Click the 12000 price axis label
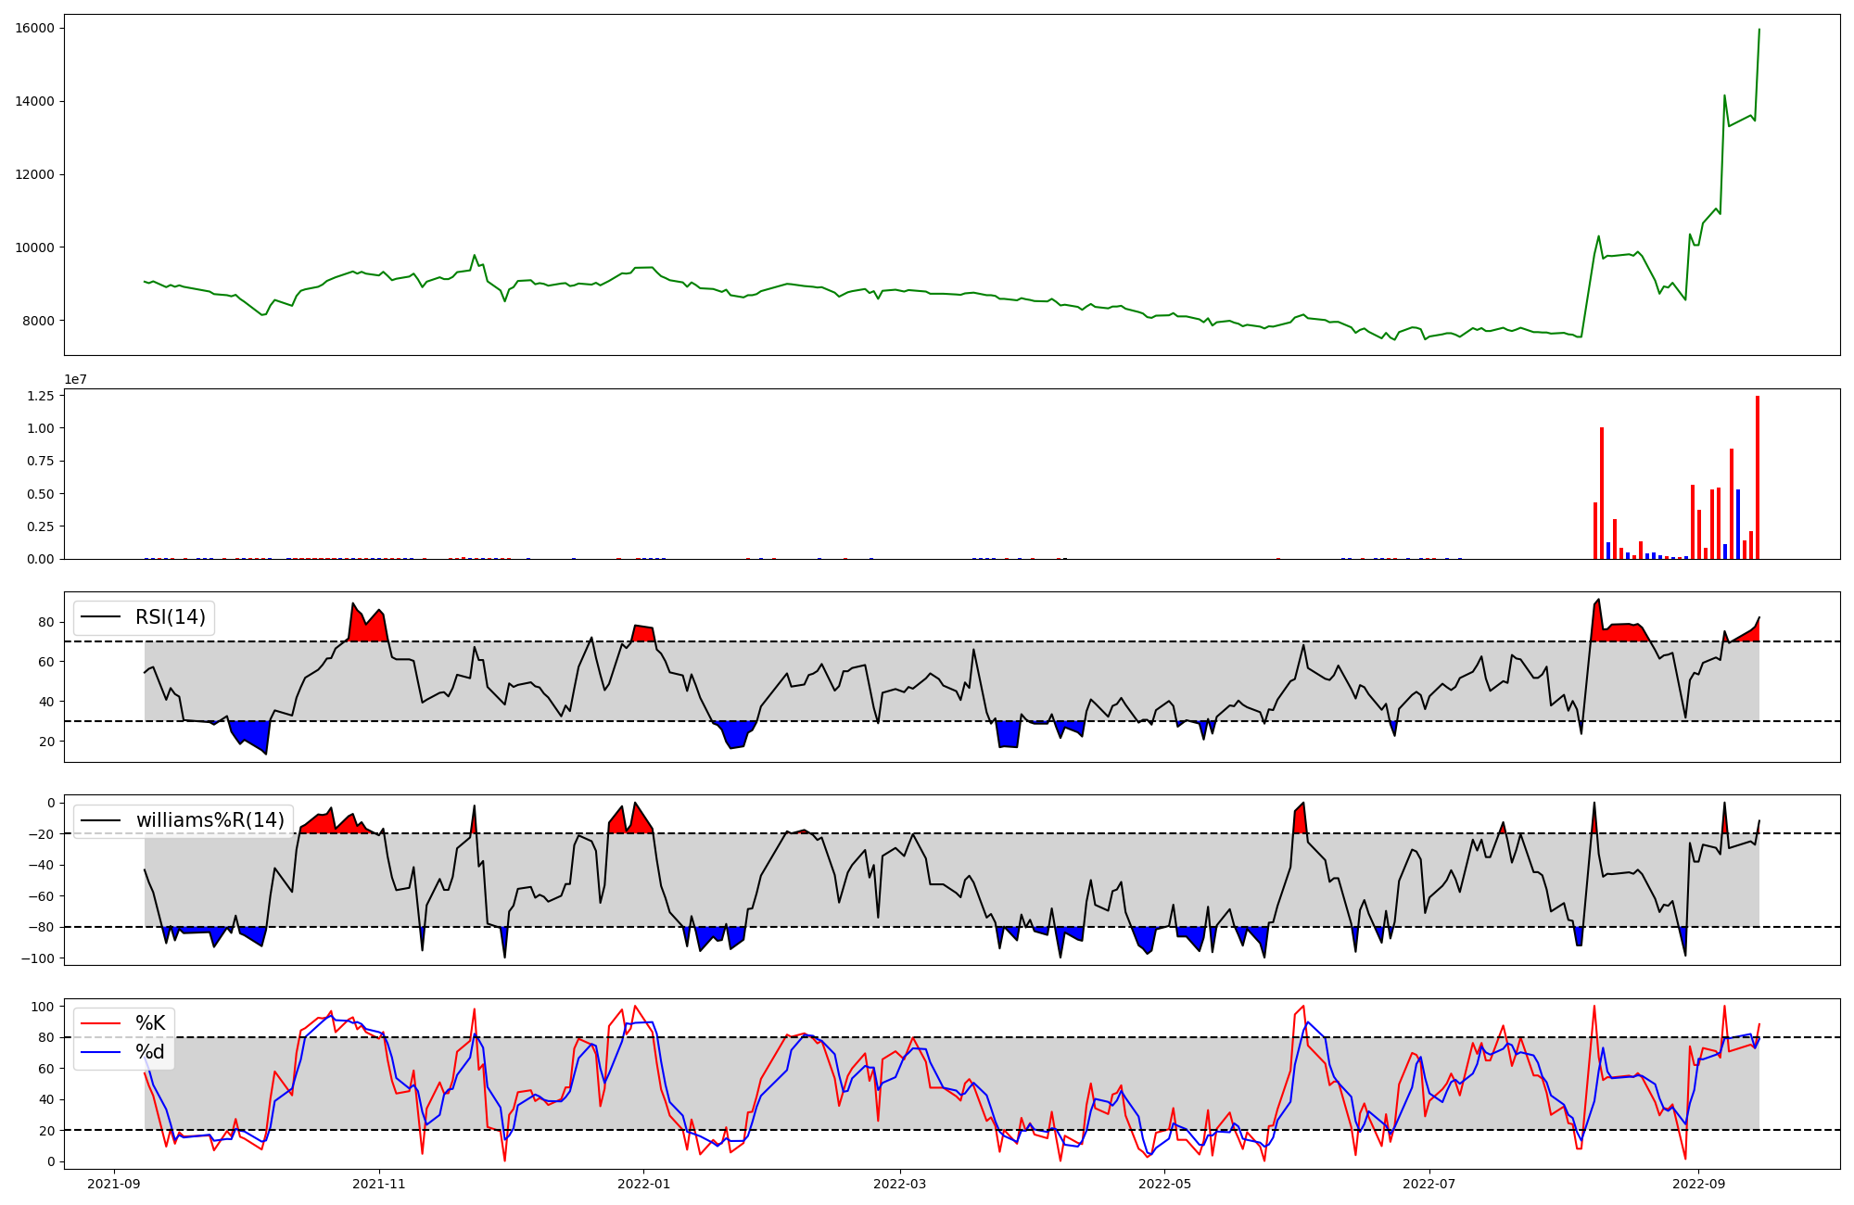 click(34, 174)
